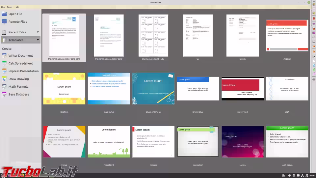Click the Open File folder icon
316x178 pixels.
[4, 14]
